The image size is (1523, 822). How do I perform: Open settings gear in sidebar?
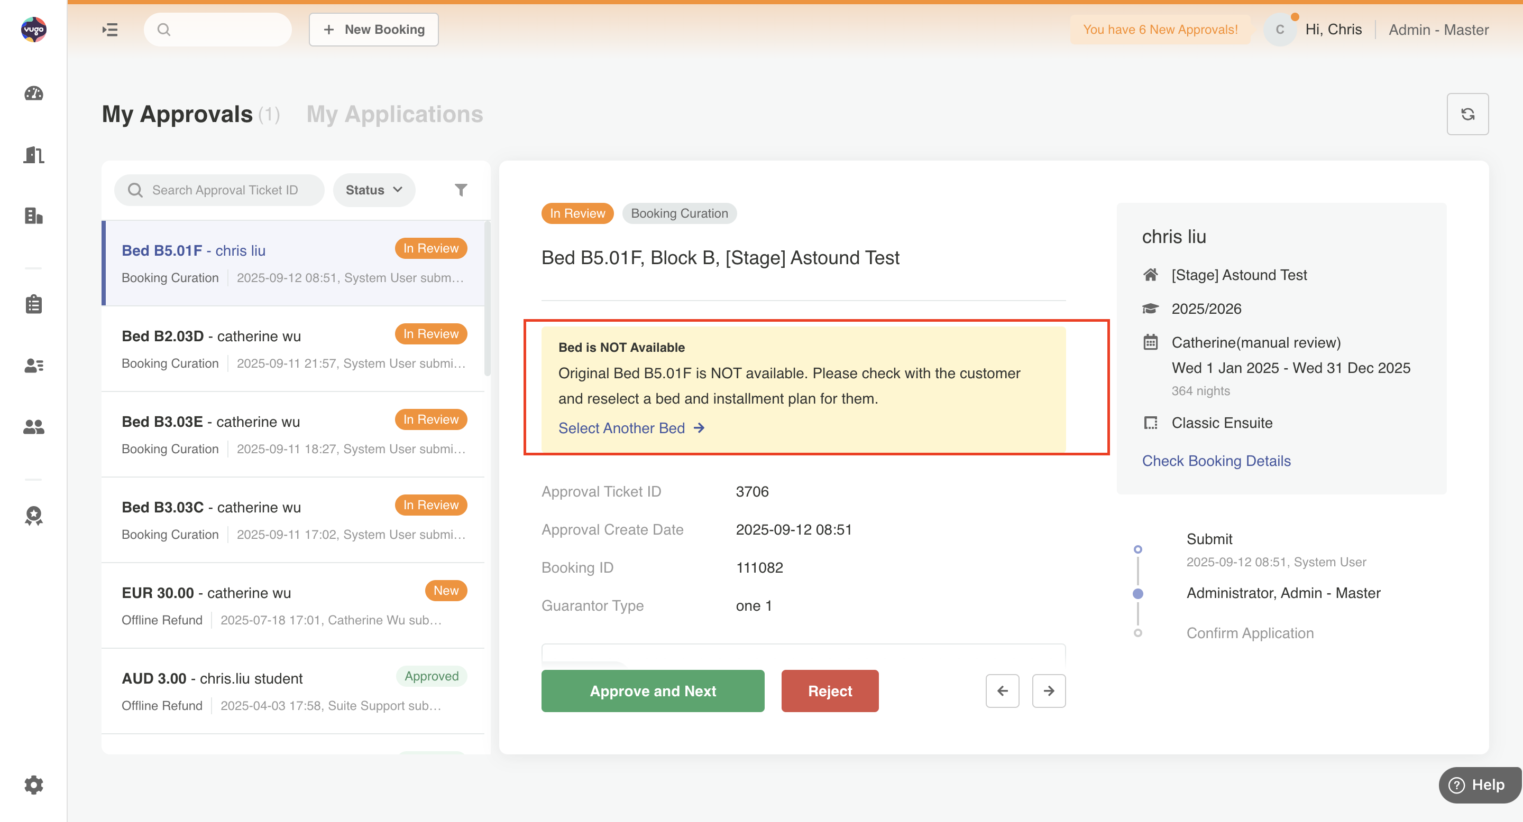[x=34, y=785]
